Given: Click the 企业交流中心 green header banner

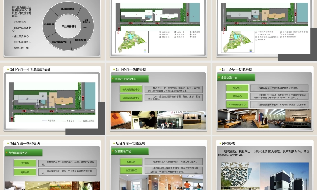Looking at the screenshot, I should pyautogui.click(x=236, y=77).
